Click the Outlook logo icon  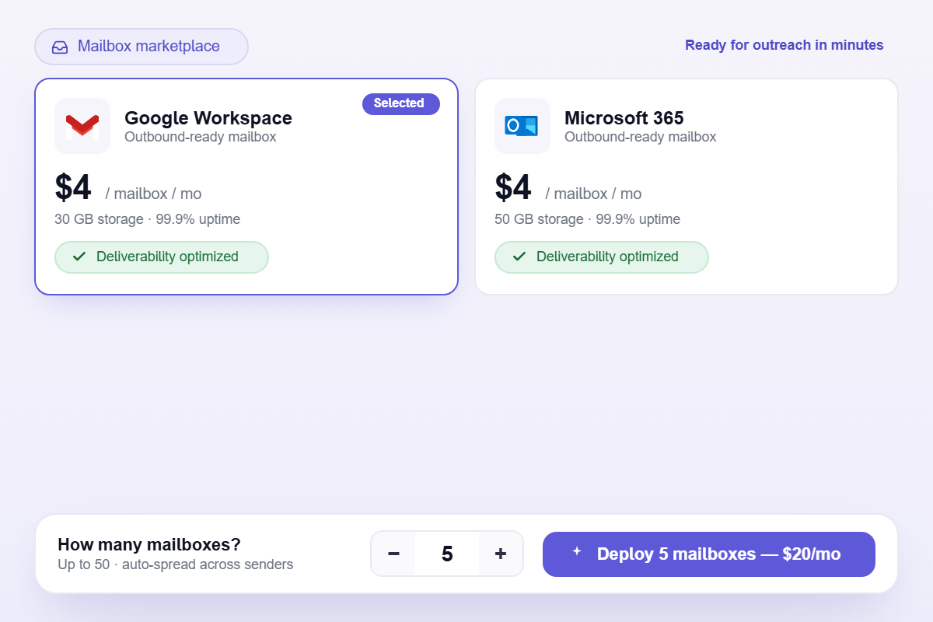(x=522, y=126)
